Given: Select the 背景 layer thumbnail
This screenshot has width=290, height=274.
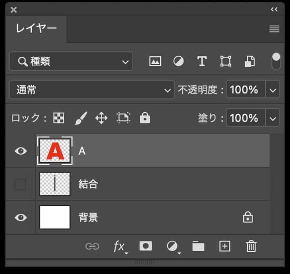Looking at the screenshot, I should click(x=55, y=217).
